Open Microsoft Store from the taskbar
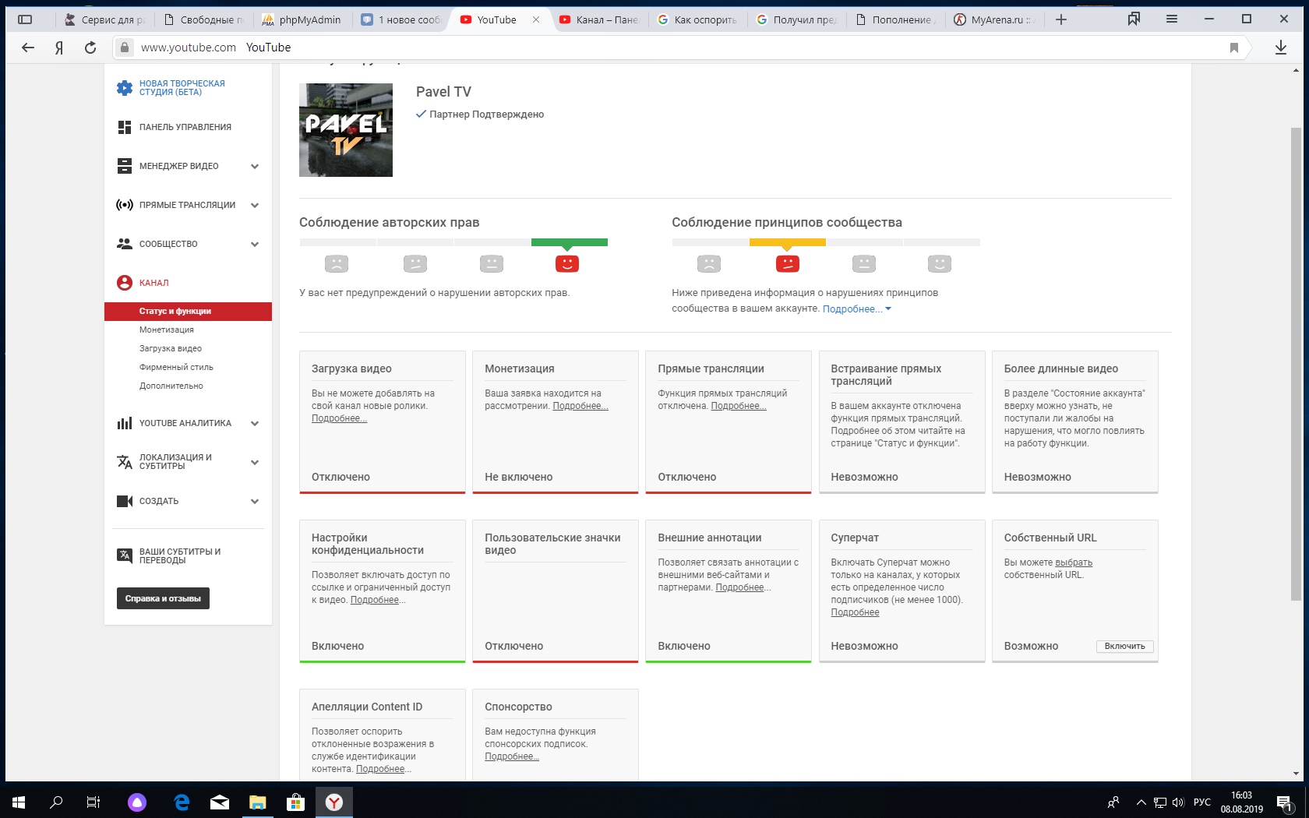 295,802
